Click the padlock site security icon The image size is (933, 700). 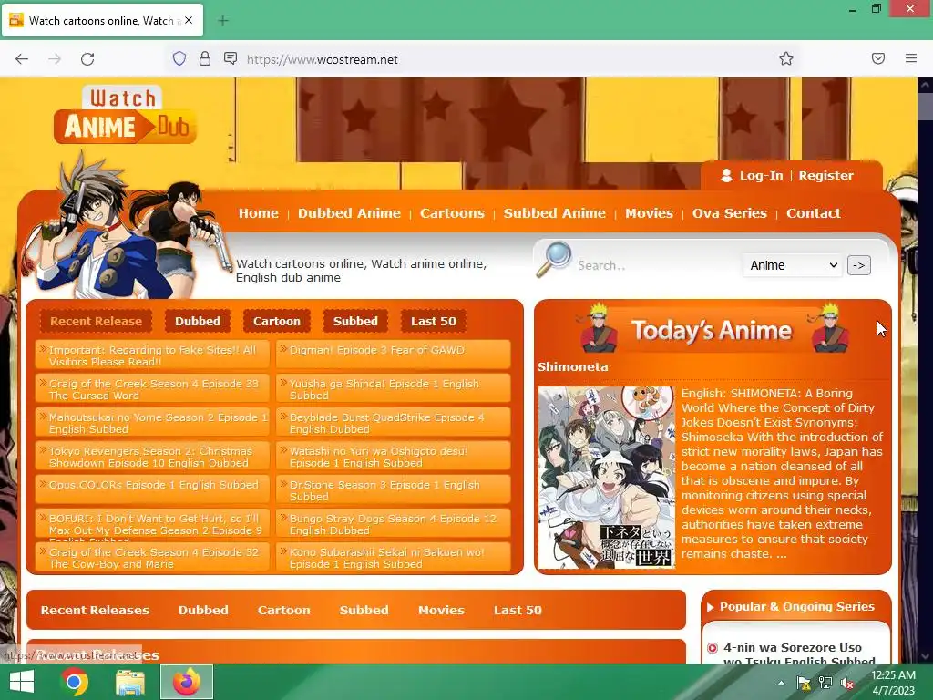205,58
